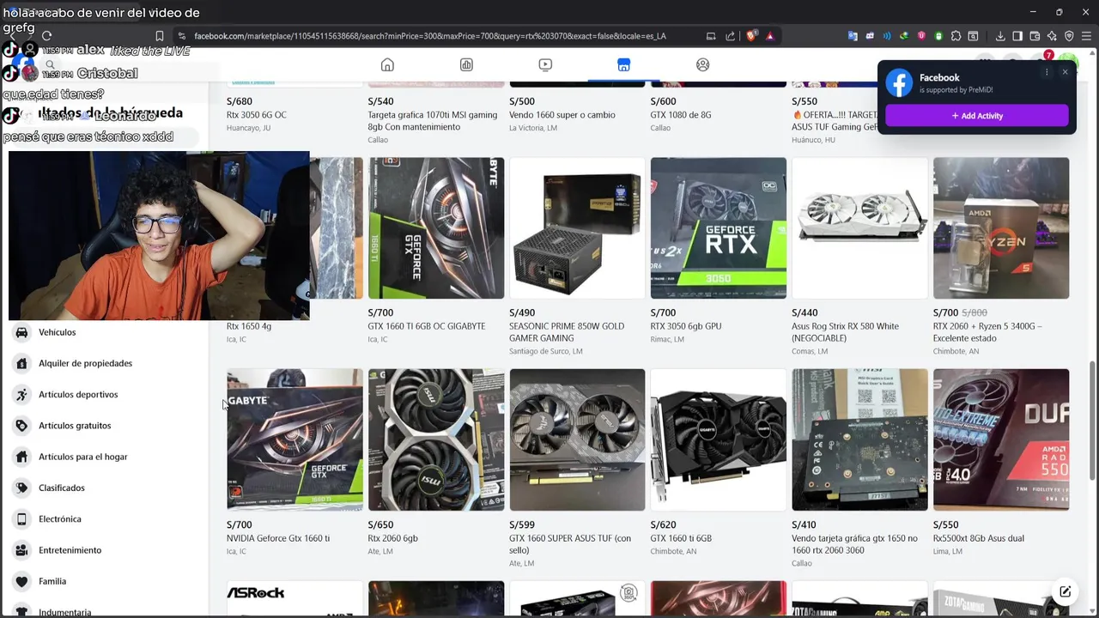Click listing title 'Vendo tarjeta gráfica gtx 1650'
Viewport: 1099px width, 618px height.
pyautogui.click(x=854, y=544)
